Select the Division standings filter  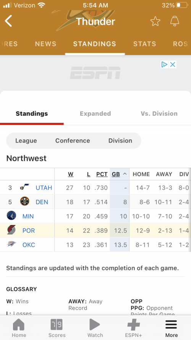point(120,141)
